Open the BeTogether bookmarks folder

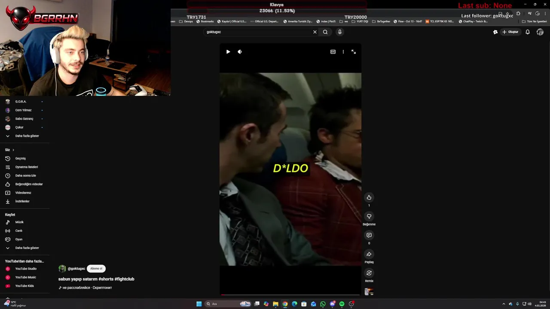tap(381, 21)
